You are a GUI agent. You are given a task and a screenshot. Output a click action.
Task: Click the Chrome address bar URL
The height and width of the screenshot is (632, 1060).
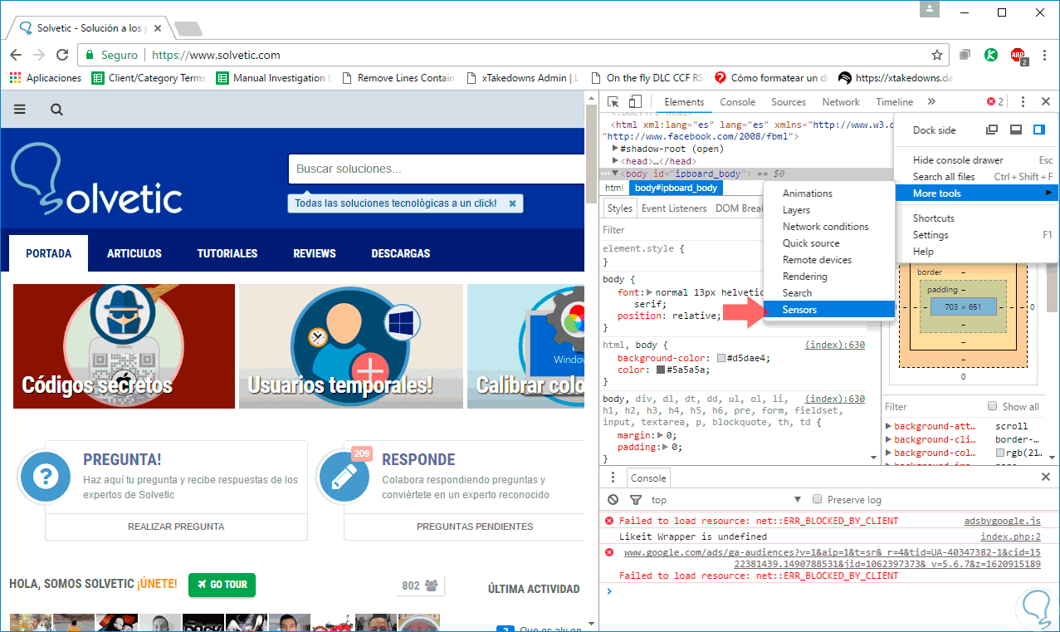click(x=216, y=55)
